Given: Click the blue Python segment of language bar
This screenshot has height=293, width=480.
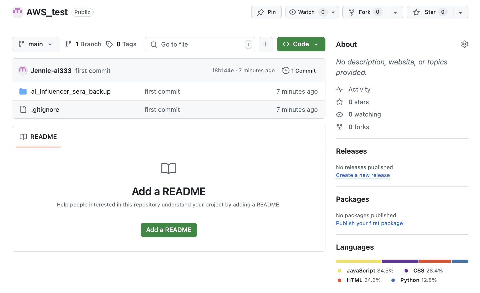Looking at the screenshot, I should 460,261.
